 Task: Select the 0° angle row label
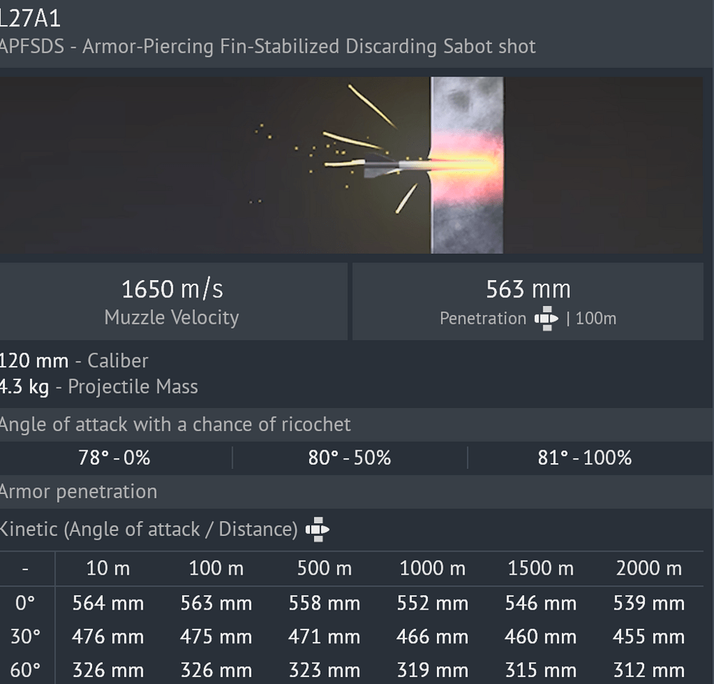point(25,603)
